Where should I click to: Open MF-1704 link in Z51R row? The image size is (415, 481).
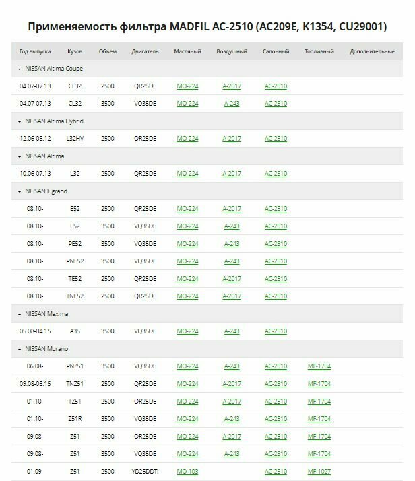[319, 419]
